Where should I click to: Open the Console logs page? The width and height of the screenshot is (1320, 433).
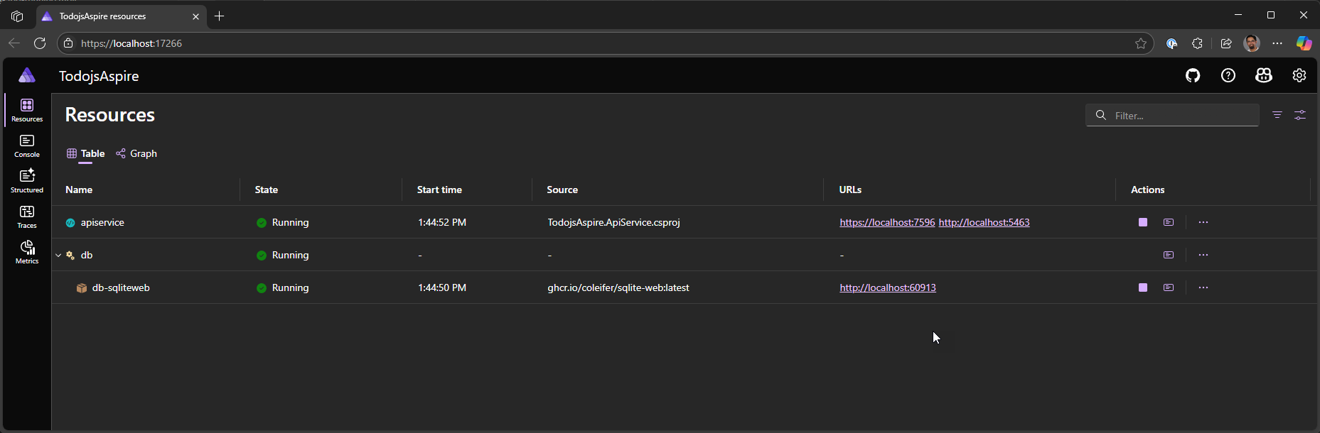[27, 146]
